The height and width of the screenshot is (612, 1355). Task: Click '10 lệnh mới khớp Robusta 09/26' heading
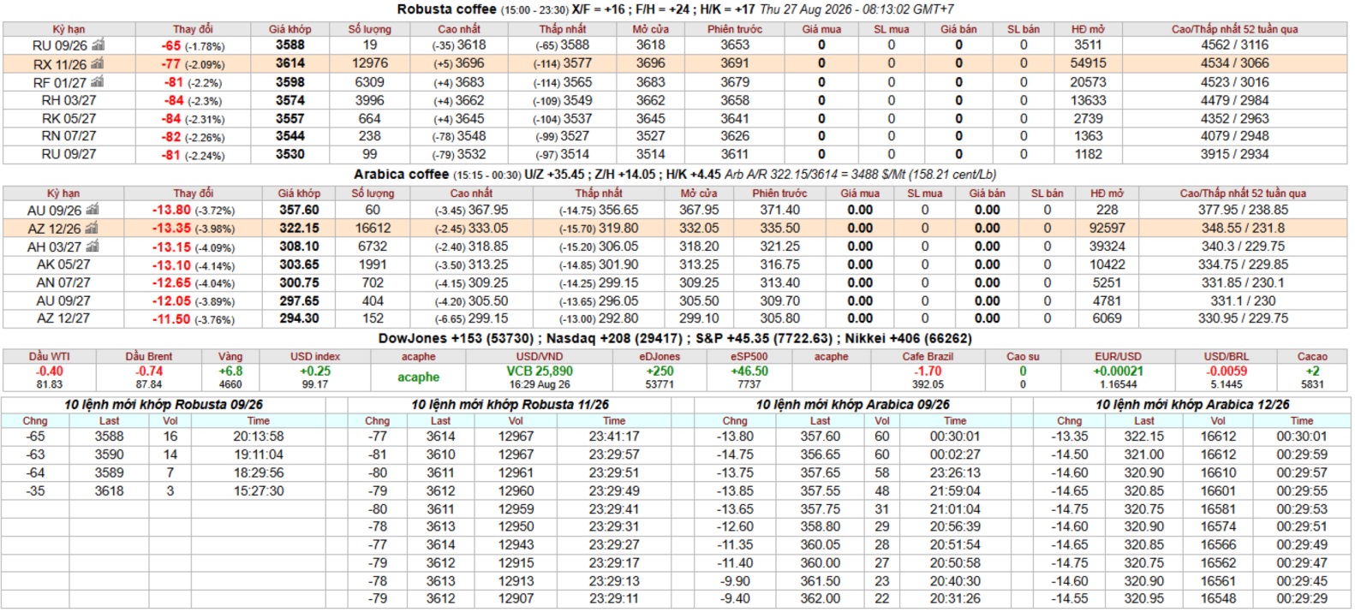point(164,405)
